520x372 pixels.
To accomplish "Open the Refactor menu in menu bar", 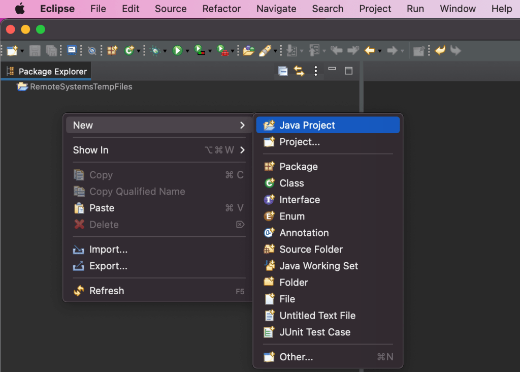I will (221, 9).
